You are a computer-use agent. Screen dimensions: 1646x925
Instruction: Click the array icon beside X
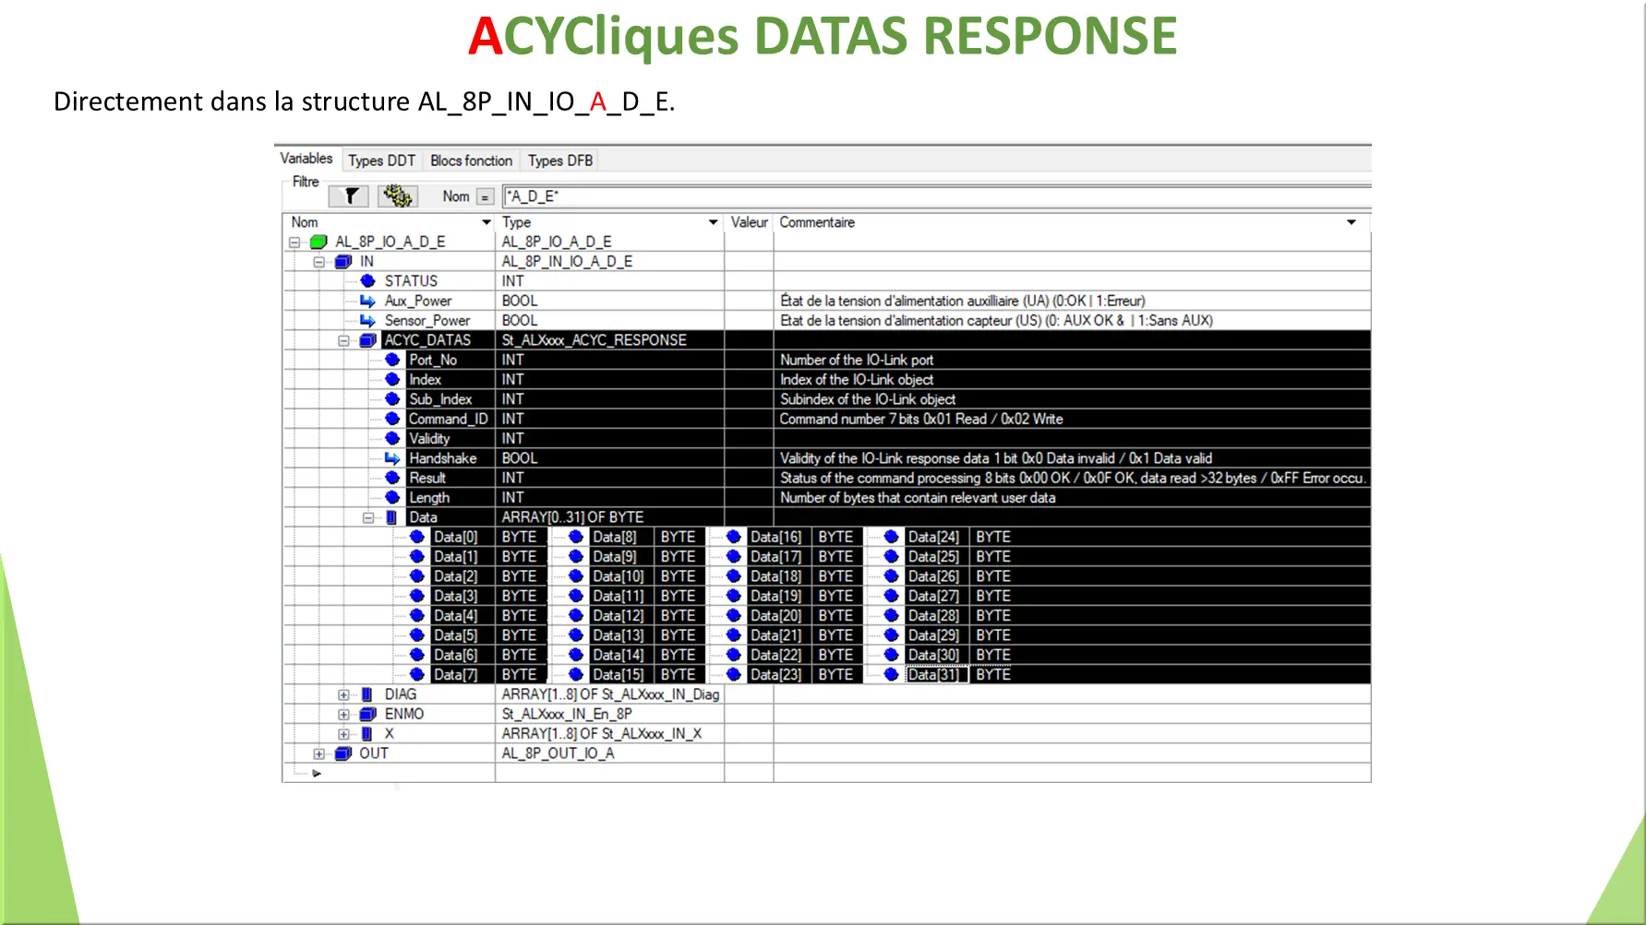tap(366, 733)
